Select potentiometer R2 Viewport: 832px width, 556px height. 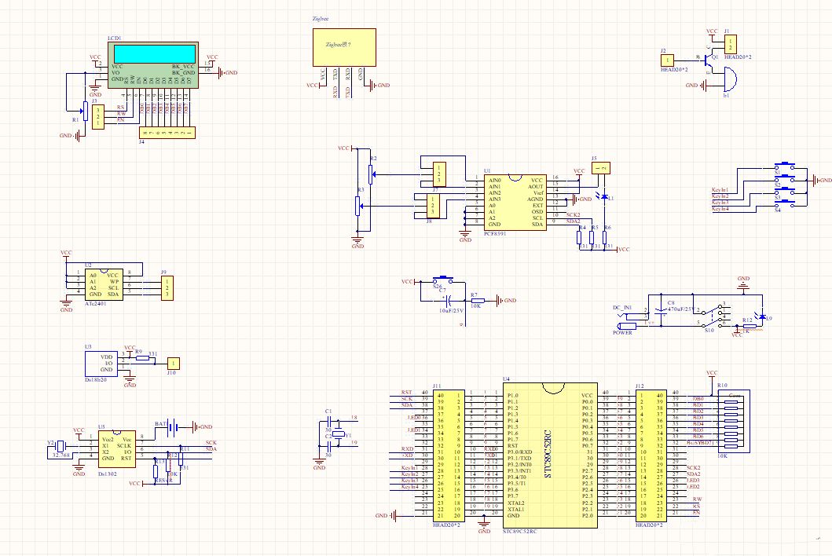[369, 174]
